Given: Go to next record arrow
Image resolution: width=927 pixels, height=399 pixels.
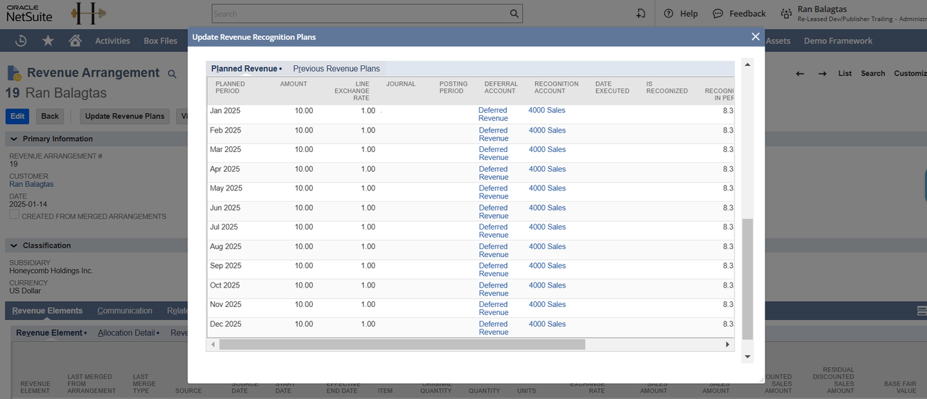Looking at the screenshot, I should point(823,73).
